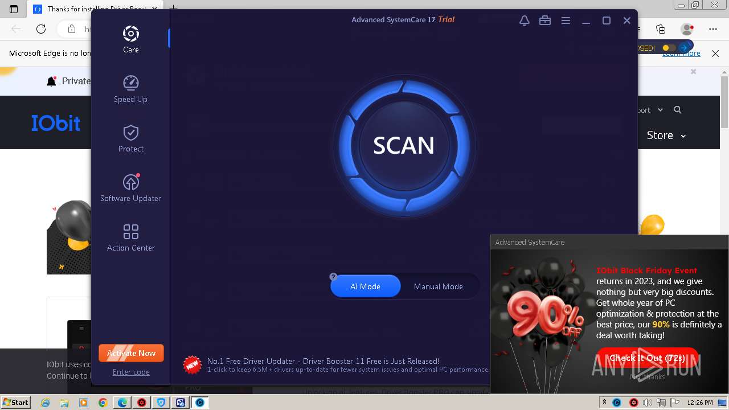Switch to Microsoft Edge taskbar button
This screenshot has width=729, height=410.
tap(122, 403)
